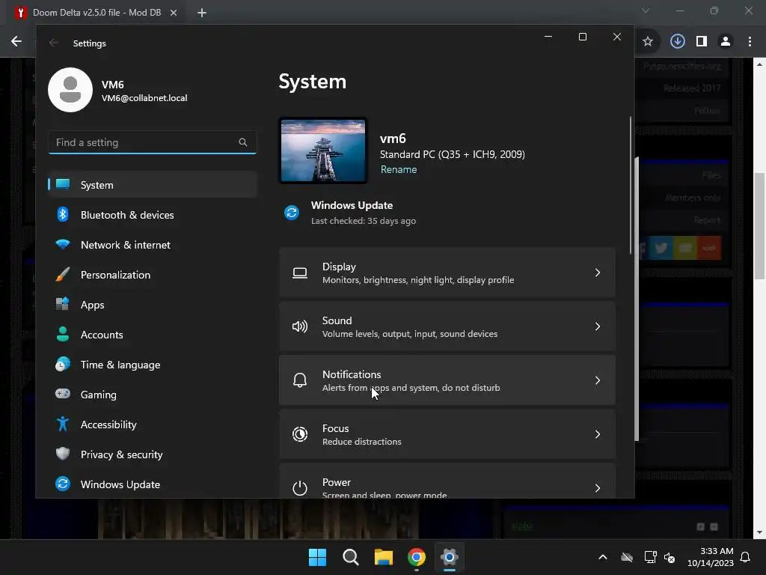766x575 pixels.
Task: Click the Bluetooth icon in sidebar
Action: pos(63,215)
